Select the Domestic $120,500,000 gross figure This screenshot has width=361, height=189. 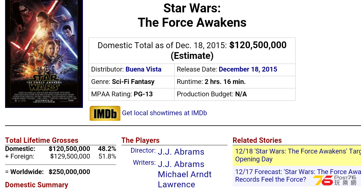coord(69,149)
